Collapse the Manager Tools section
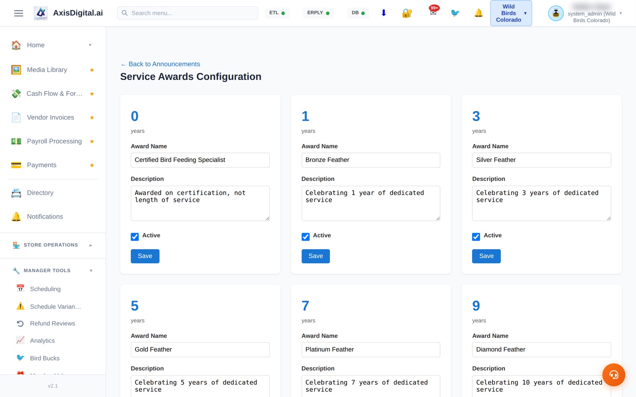Image resolution: width=636 pixels, height=397 pixels. (53, 270)
